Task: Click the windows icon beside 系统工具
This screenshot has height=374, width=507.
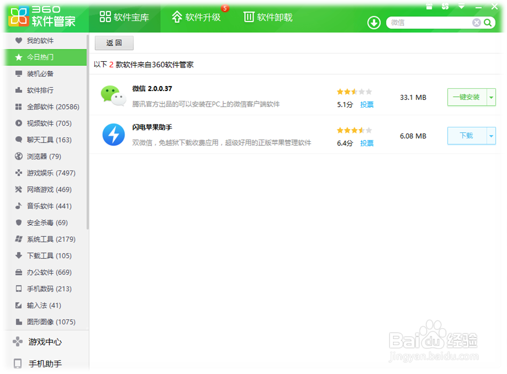Action: [19, 239]
